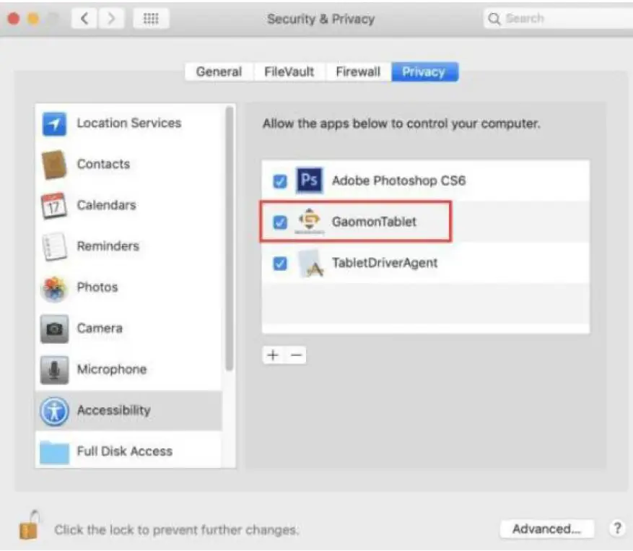Screen dimensions: 633x551
Task: Click the Advanced... button
Action: click(546, 529)
